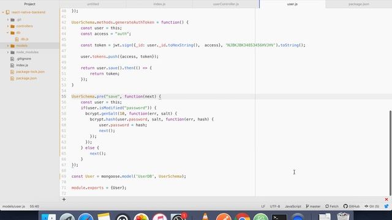The image size is (392, 220).
Task: Open VLC cone in the Dock
Action: point(205,216)
